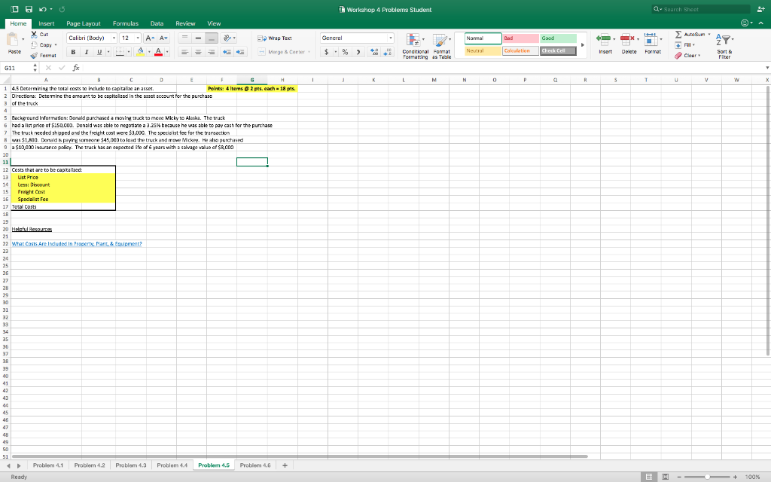771x482 pixels.
Task: Switch to Problem 4.6 sheet
Action: 255,465
